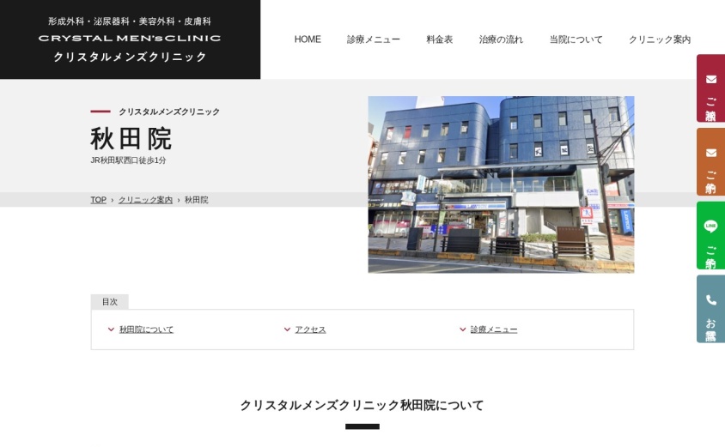
Task: Click the red envelope consultation button
Action: (710, 88)
